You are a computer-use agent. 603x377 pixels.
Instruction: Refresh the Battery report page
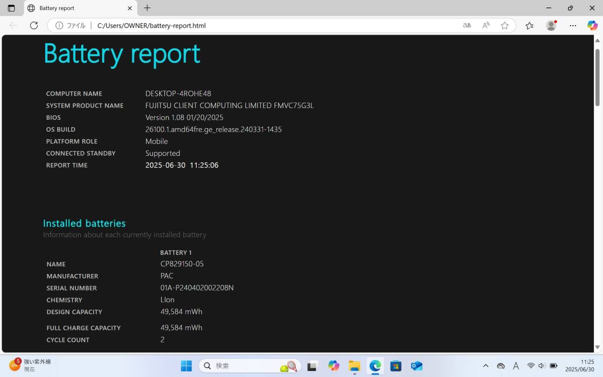34,26
